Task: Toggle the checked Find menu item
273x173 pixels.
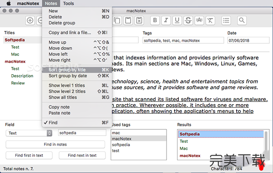Action: (77, 122)
